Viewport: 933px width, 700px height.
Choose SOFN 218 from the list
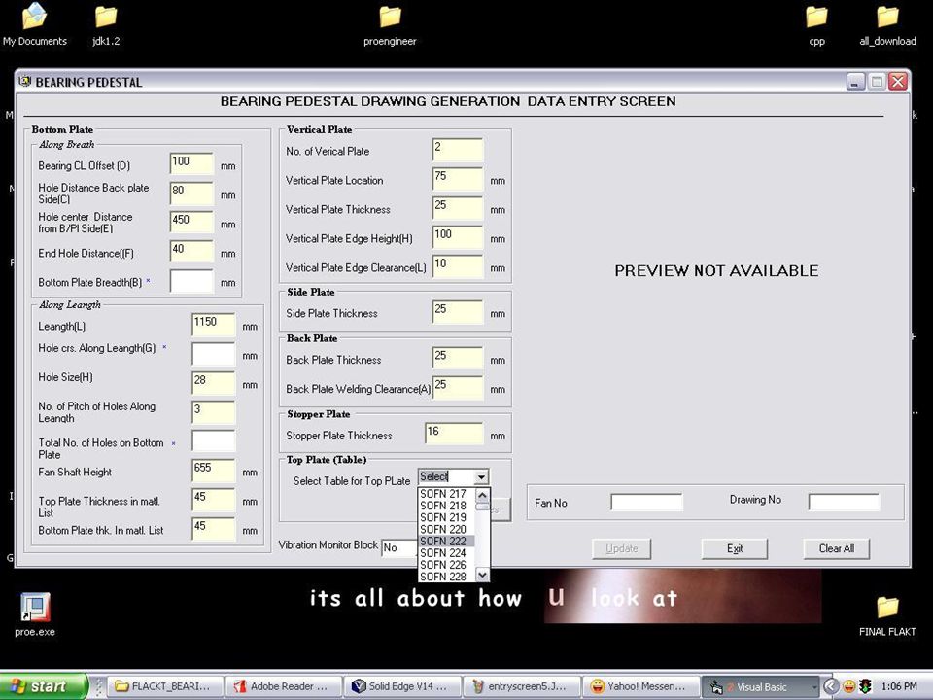point(446,506)
